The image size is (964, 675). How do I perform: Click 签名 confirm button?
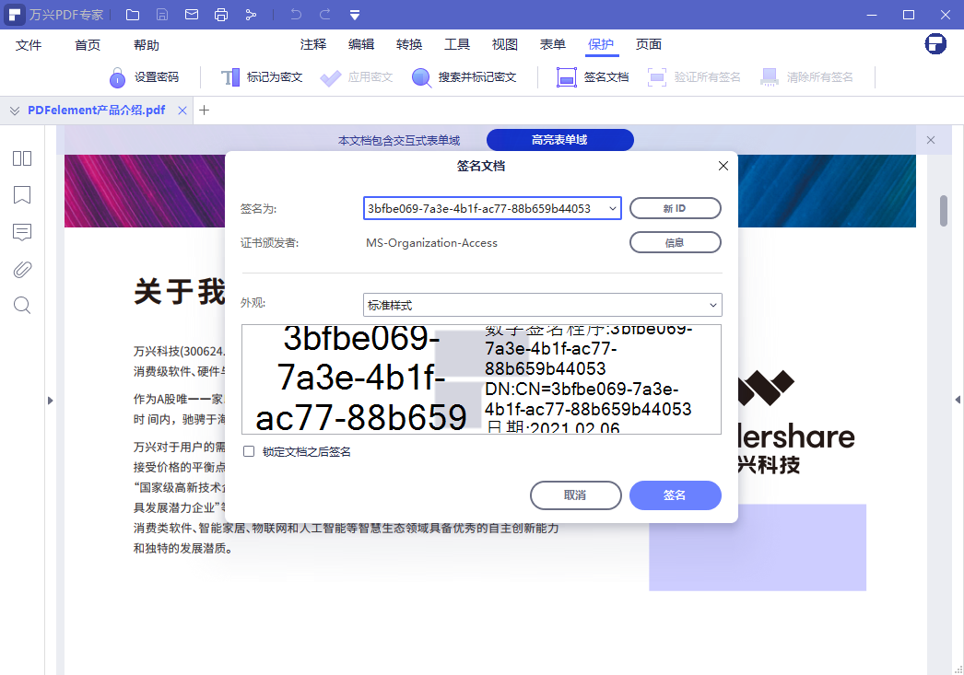[675, 495]
